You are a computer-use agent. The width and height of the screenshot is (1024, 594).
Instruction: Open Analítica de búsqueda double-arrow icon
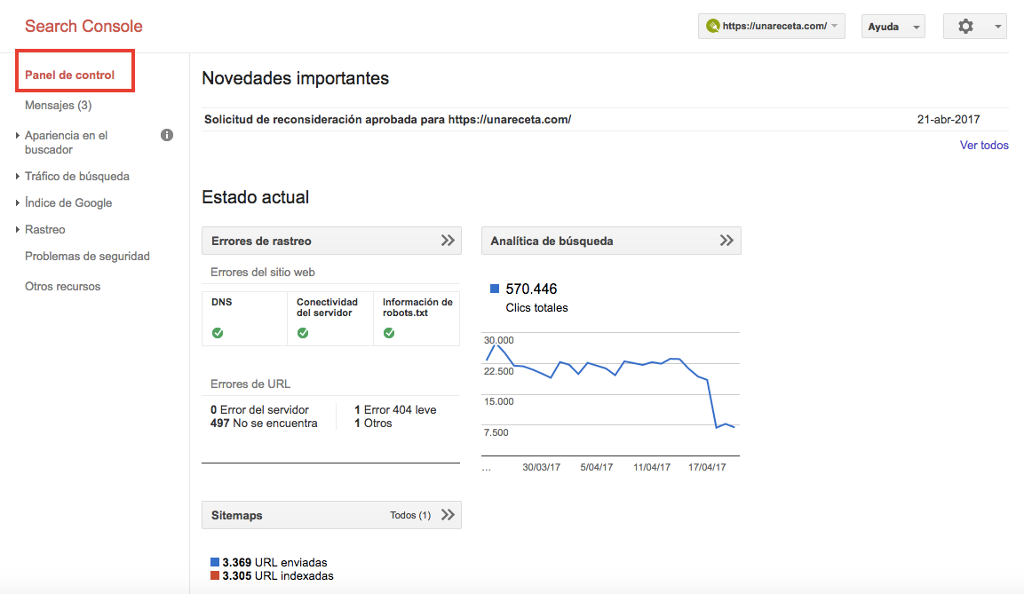pyautogui.click(x=726, y=241)
